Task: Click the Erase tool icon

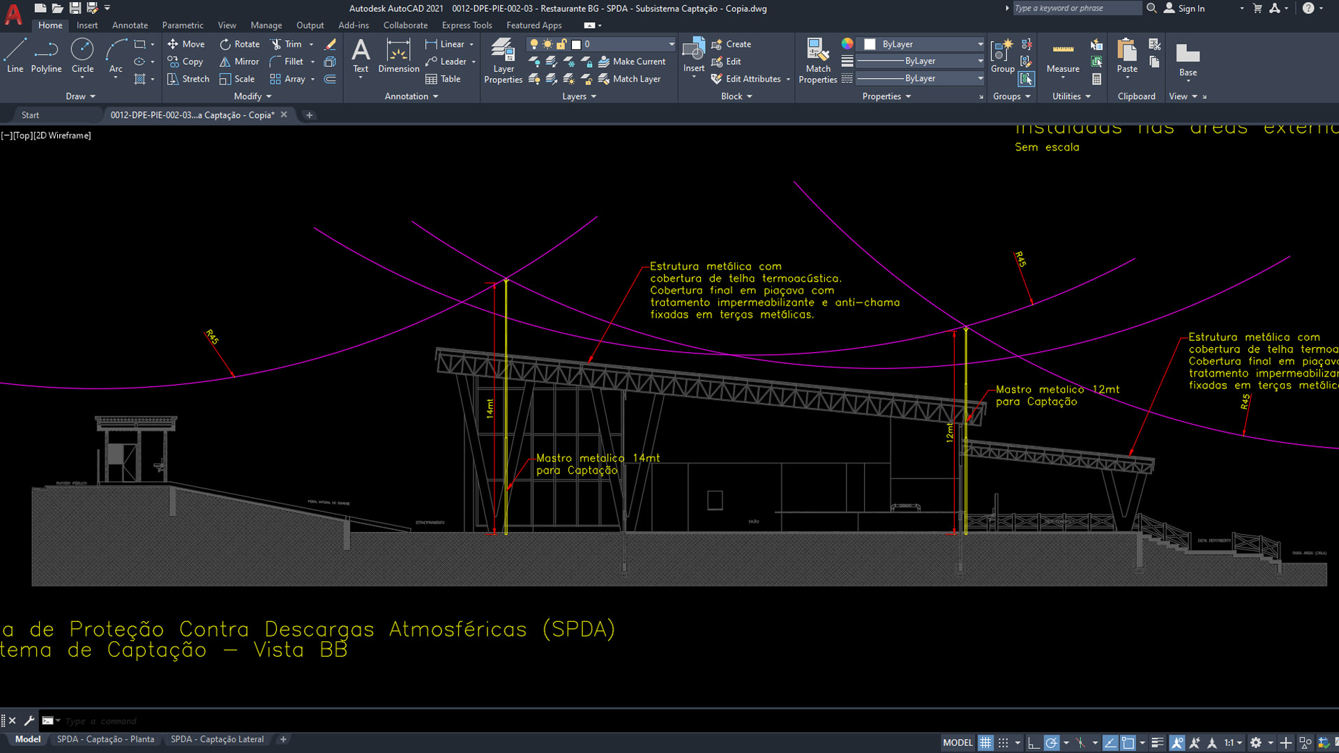Action: point(331,44)
